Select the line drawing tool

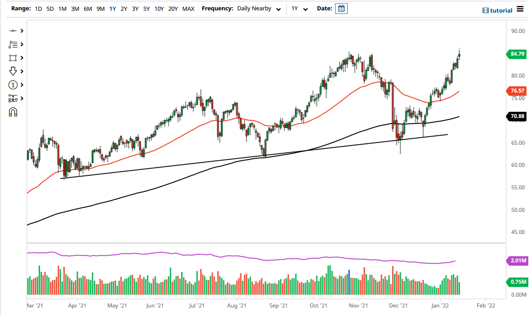[13, 31]
